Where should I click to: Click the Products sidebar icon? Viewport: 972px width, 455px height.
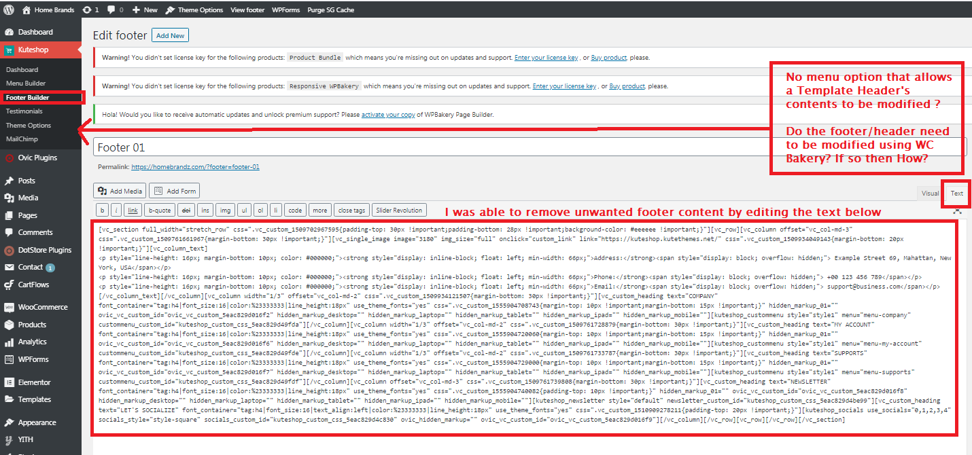(x=9, y=325)
